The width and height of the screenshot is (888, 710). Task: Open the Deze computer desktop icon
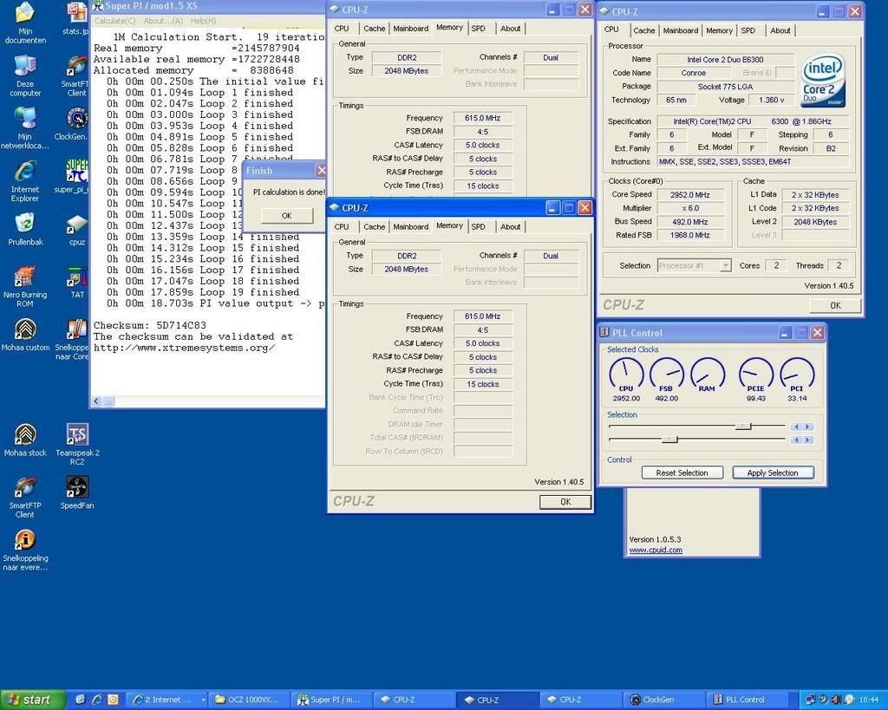pyautogui.click(x=25, y=76)
